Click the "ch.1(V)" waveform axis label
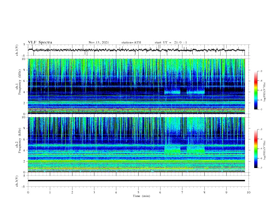This screenshot has height=216, width=280. [17, 50]
